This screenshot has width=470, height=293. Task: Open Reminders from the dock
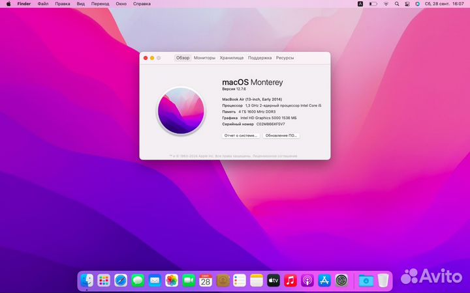coord(240,281)
